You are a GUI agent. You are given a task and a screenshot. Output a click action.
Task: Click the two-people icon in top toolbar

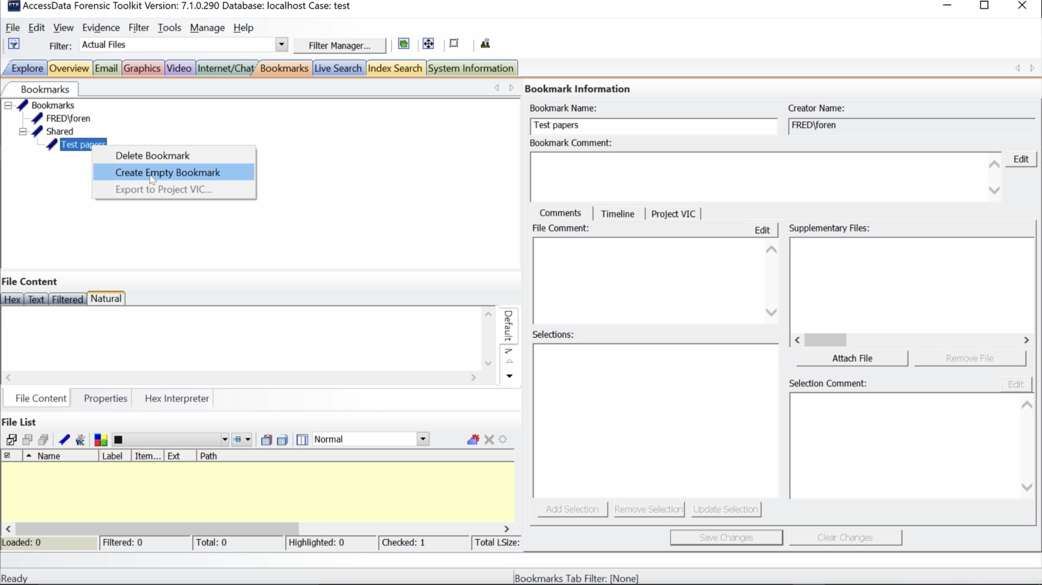tap(485, 44)
